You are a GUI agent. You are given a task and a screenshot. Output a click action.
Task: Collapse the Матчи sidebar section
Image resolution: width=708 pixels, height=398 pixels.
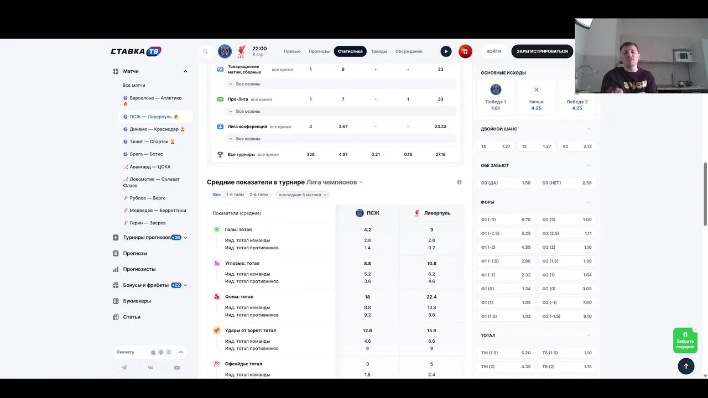185,71
